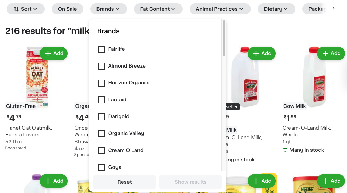This screenshot has width=347, height=193.
Task: Open the Animal Practices dropdown
Action: click(220, 9)
